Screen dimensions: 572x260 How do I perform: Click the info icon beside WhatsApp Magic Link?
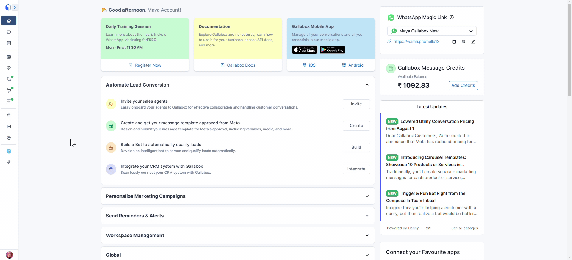[452, 17]
